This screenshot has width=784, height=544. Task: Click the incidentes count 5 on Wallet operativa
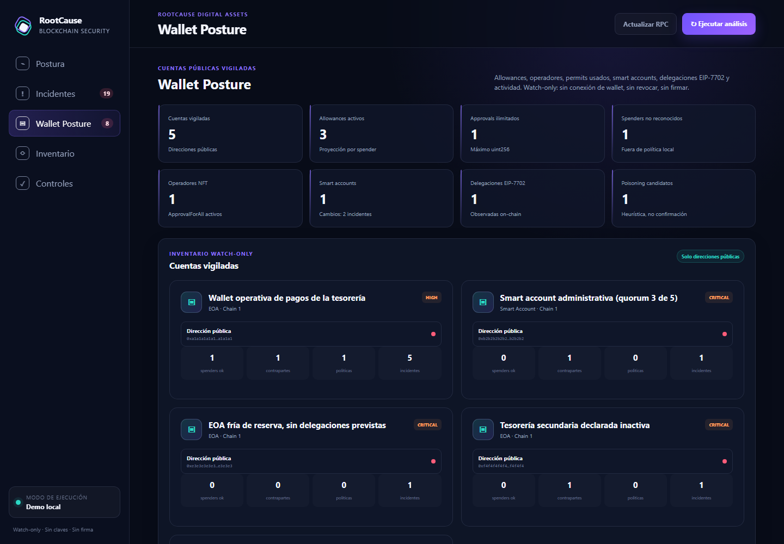pos(410,358)
